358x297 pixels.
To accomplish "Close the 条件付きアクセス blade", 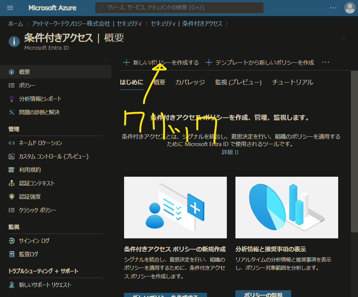I will (x=343, y=38).
